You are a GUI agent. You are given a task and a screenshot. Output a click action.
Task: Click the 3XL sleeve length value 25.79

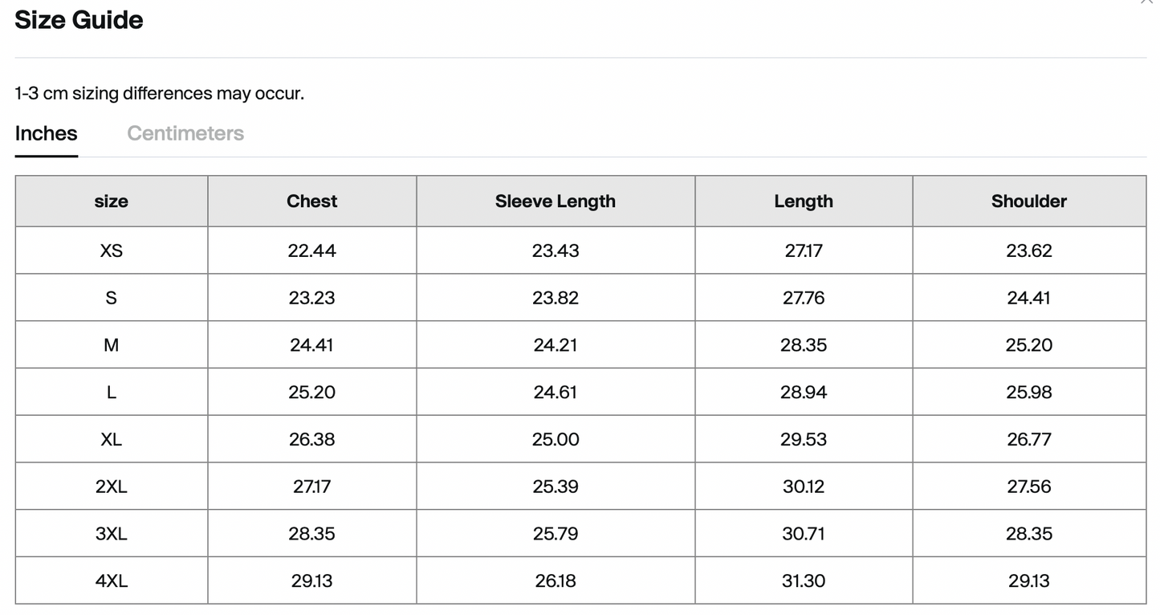tap(555, 534)
